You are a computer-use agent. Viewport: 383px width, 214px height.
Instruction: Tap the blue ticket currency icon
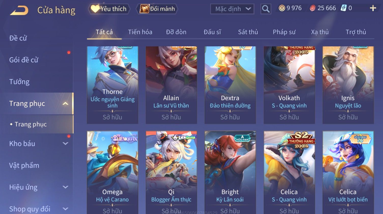click(x=344, y=8)
